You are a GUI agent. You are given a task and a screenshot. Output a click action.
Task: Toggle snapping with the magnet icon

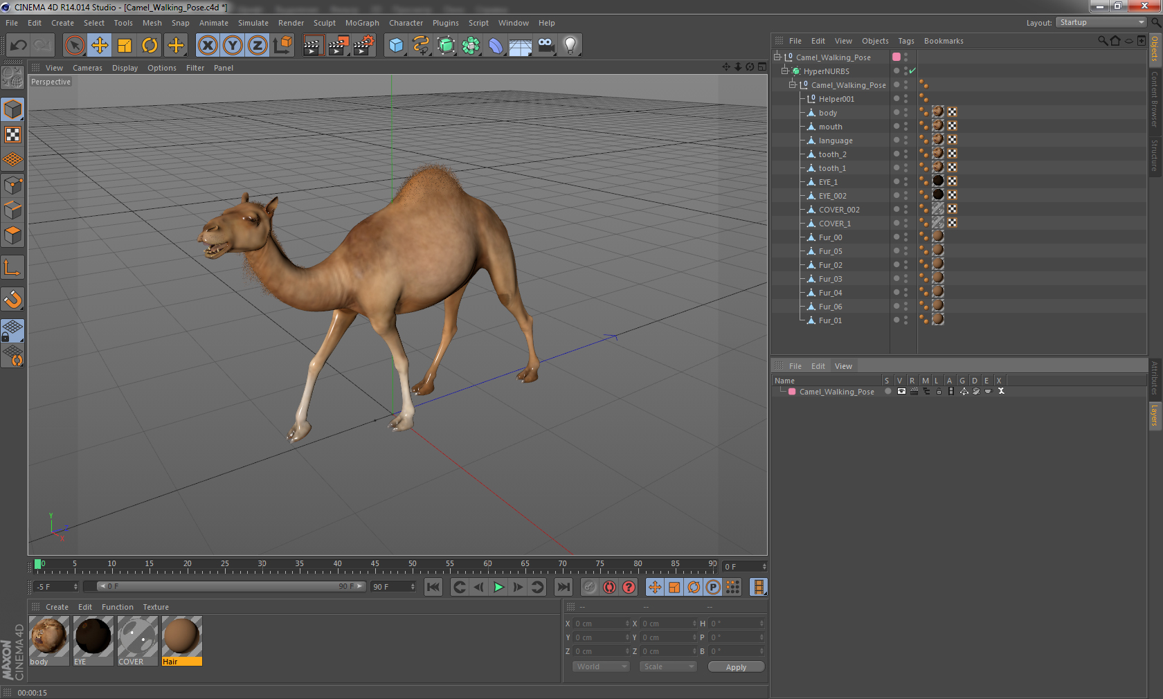(13, 300)
